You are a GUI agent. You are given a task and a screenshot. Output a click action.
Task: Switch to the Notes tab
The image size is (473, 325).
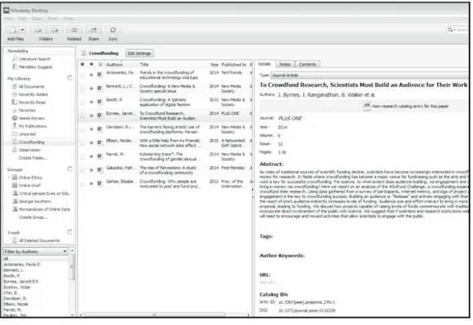point(285,64)
